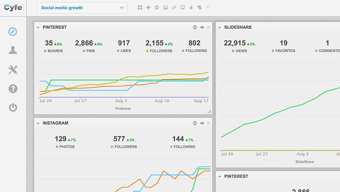340x192 pixels.
Task: Click the 129 photos value
Action: point(60,139)
